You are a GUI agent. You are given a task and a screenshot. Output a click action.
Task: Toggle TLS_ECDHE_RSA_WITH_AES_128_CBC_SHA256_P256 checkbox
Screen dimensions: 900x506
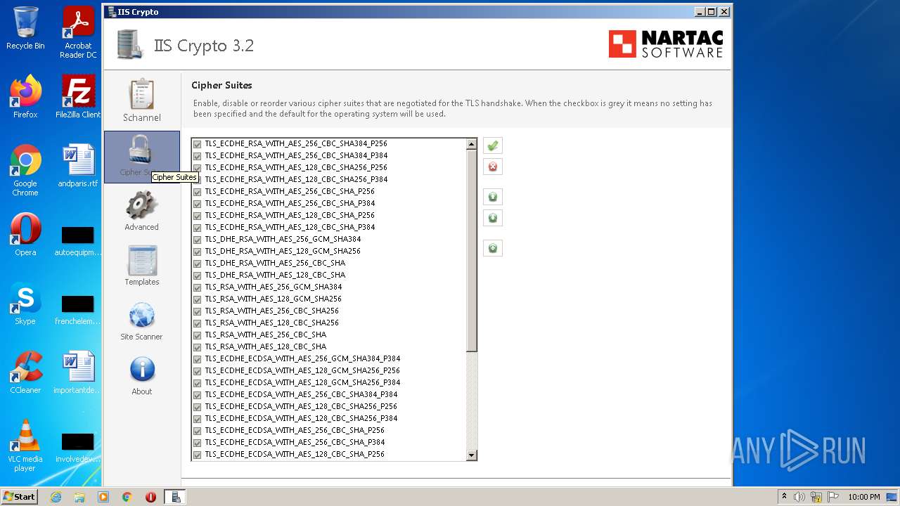pos(198,168)
